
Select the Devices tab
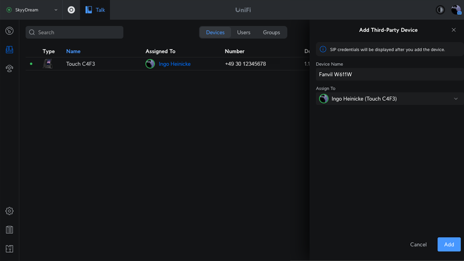[215, 32]
